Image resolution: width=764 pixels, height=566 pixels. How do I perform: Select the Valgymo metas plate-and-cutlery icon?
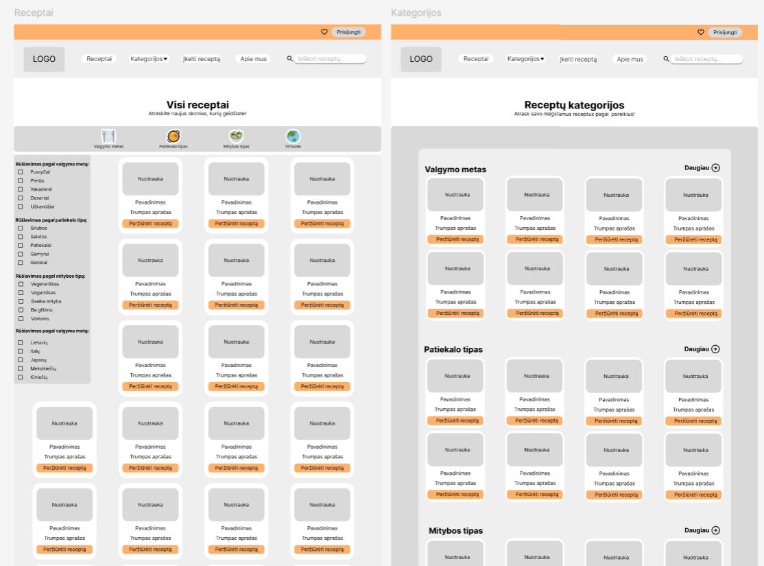108,136
